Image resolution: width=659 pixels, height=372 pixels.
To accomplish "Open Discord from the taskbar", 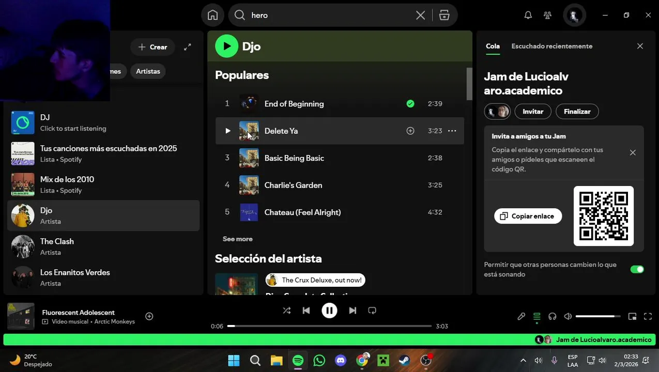I will [x=341, y=360].
